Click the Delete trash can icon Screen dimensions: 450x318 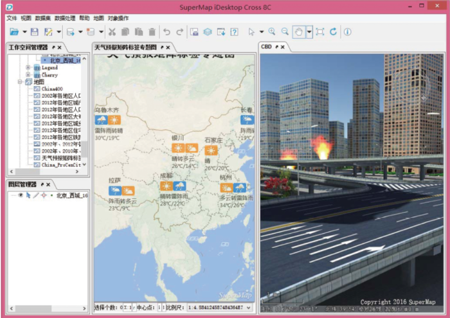(x=152, y=32)
